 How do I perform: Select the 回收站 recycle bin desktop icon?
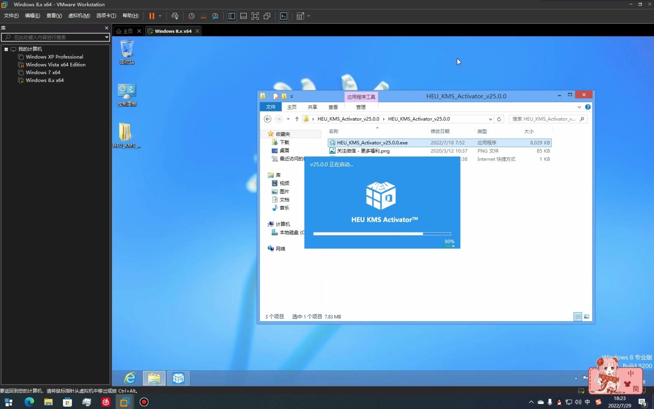click(x=127, y=52)
